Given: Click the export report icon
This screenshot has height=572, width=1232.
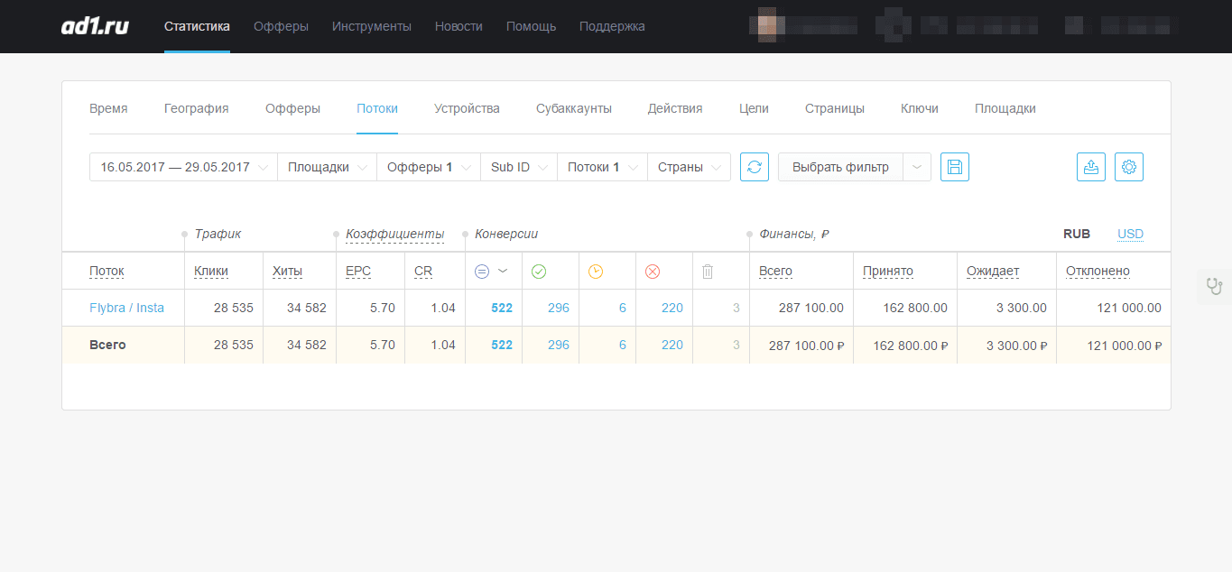Looking at the screenshot, I should tap(1090, 166).
